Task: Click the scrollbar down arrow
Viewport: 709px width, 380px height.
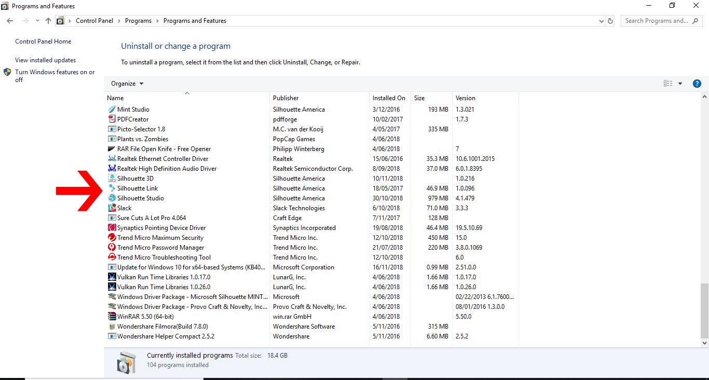Action: (704, 343)
